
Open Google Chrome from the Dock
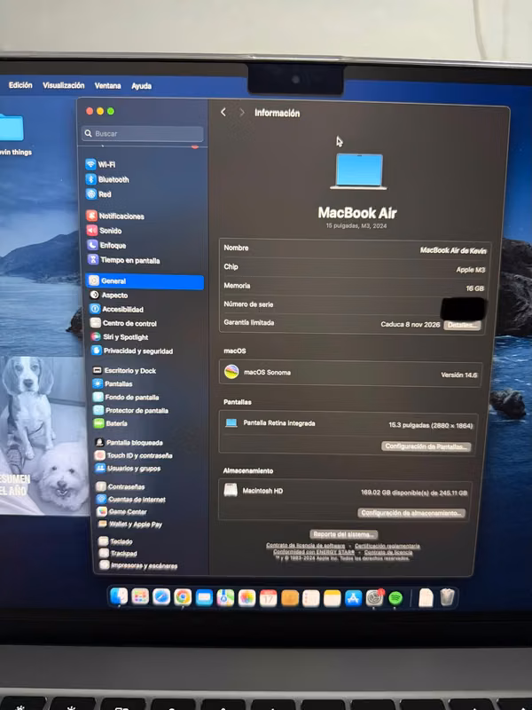coord(183,597)
